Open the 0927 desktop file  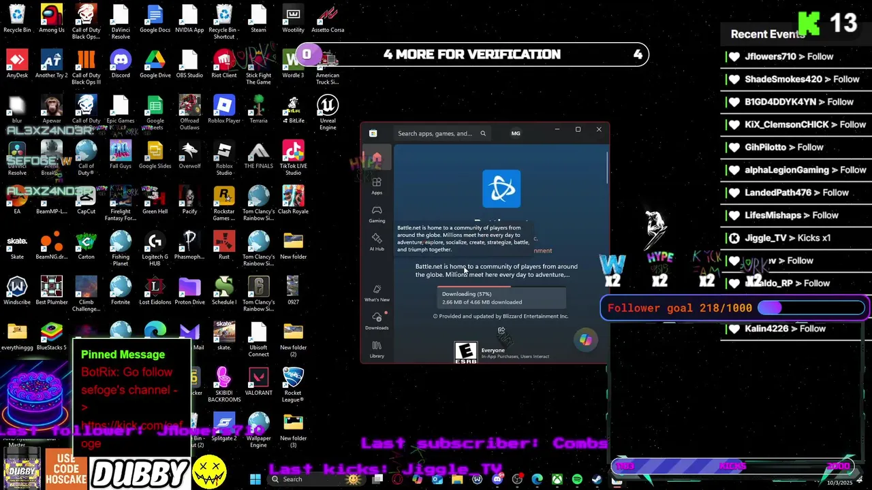pos(293,291)
